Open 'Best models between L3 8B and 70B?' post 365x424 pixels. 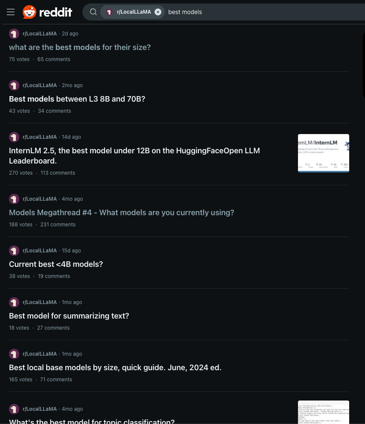(x=77, y=99)
